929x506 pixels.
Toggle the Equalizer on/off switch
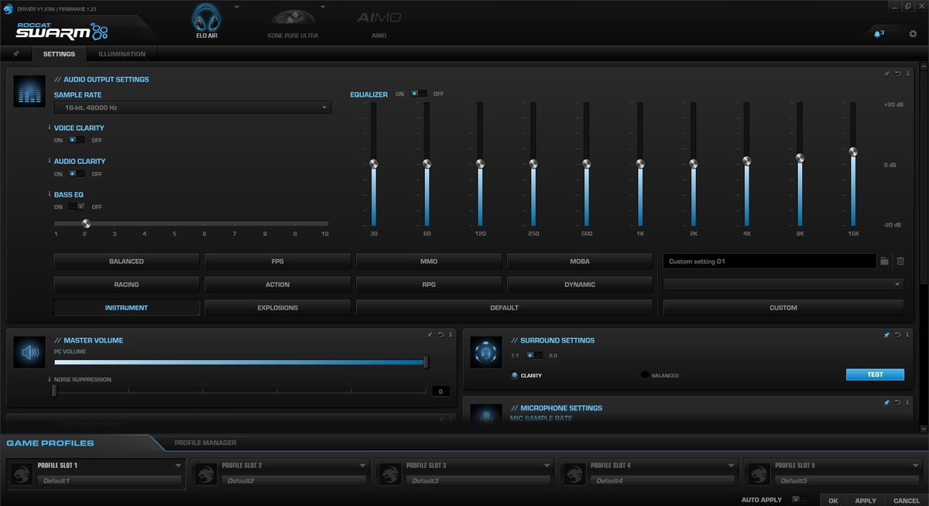[418, 94]
